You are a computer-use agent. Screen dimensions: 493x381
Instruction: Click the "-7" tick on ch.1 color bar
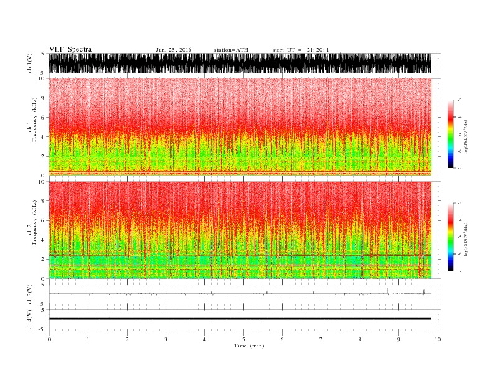click(x=459, y=168)
